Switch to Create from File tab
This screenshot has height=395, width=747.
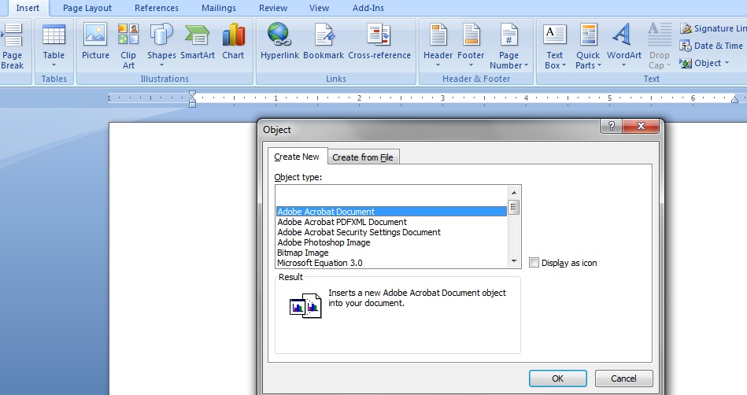[x=363, y=157]
